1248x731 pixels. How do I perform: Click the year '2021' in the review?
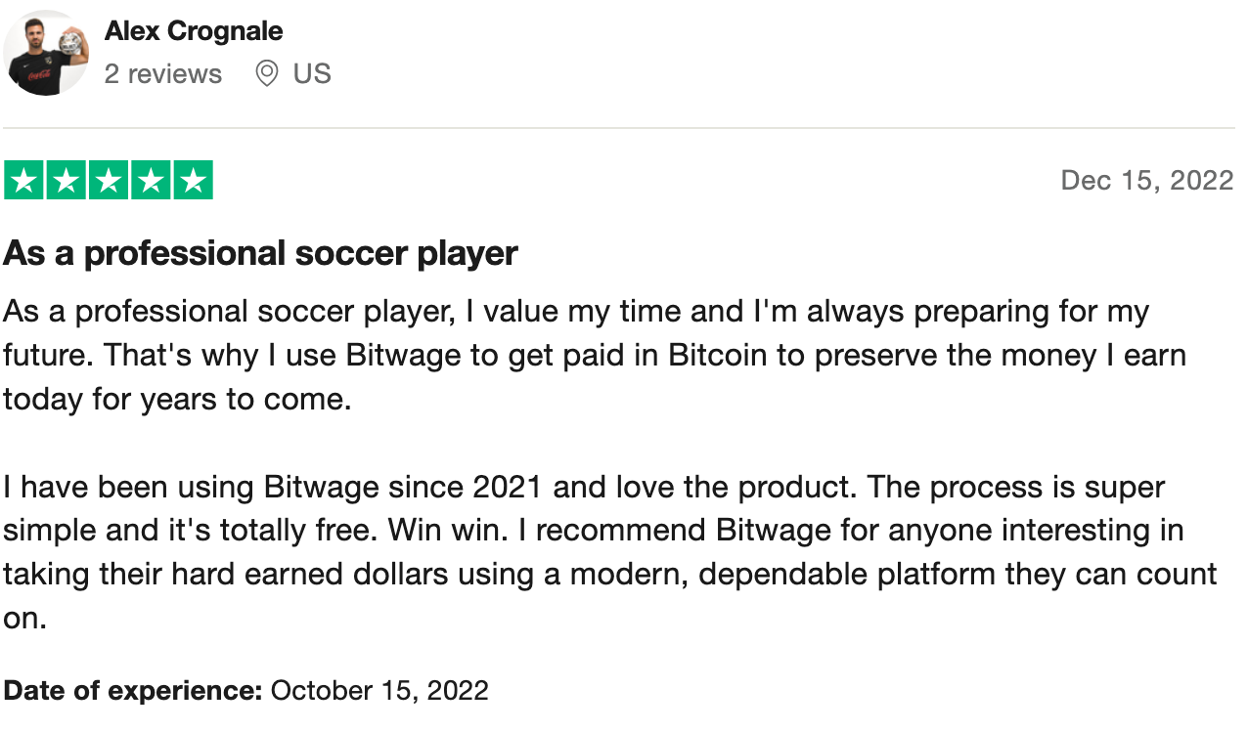509,487
